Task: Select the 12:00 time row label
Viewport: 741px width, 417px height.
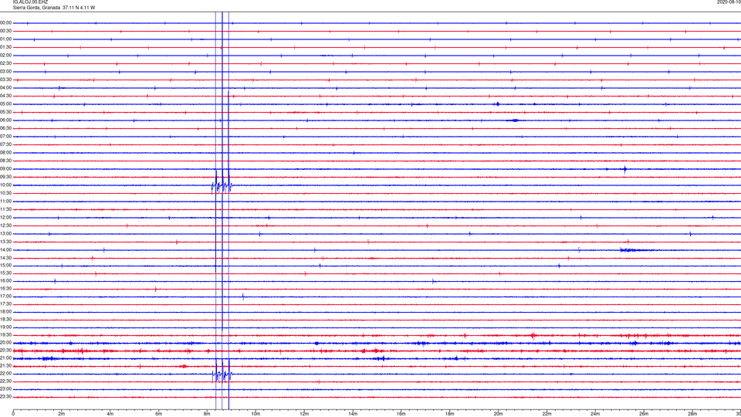Action: 6,218
